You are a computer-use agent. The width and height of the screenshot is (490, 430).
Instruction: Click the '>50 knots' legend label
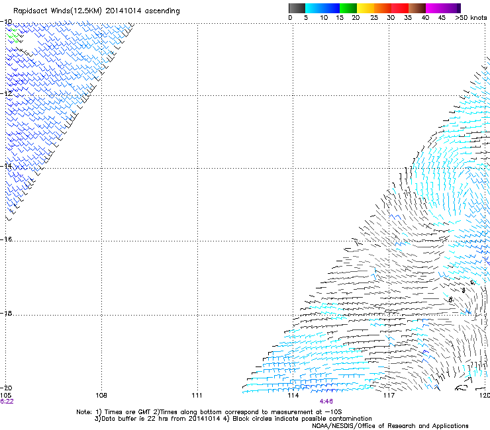point(471,18)
